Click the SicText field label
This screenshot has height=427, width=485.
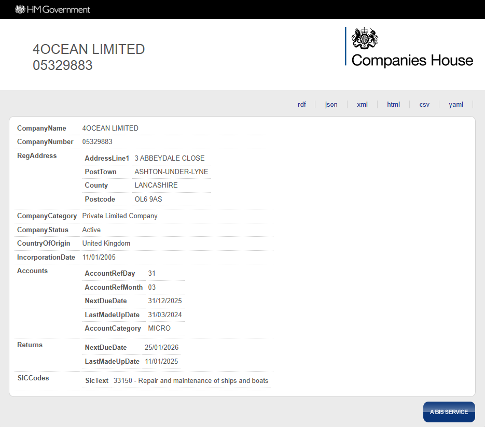click(96, 381)
